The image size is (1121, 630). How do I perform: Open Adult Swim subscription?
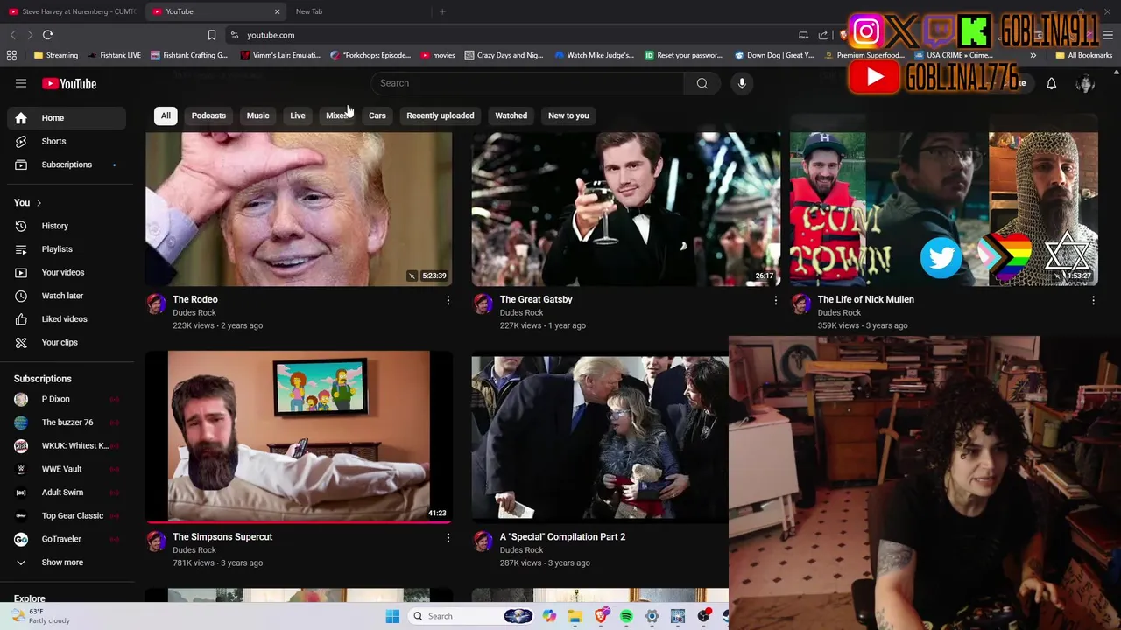[67, 493]
